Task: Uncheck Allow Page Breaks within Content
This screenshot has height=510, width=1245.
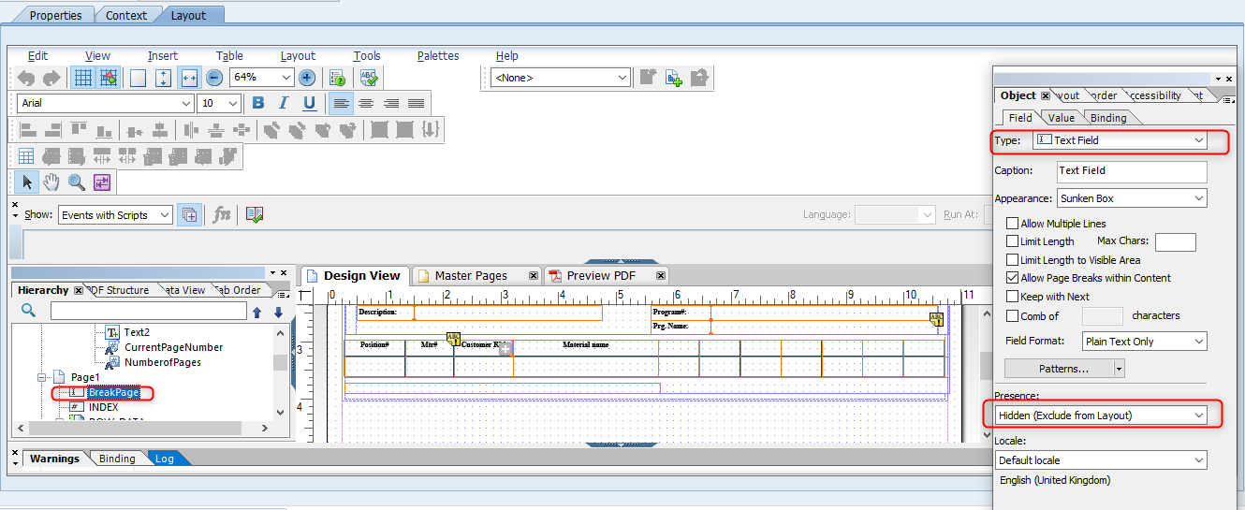Action: (x=1012, y=278)
